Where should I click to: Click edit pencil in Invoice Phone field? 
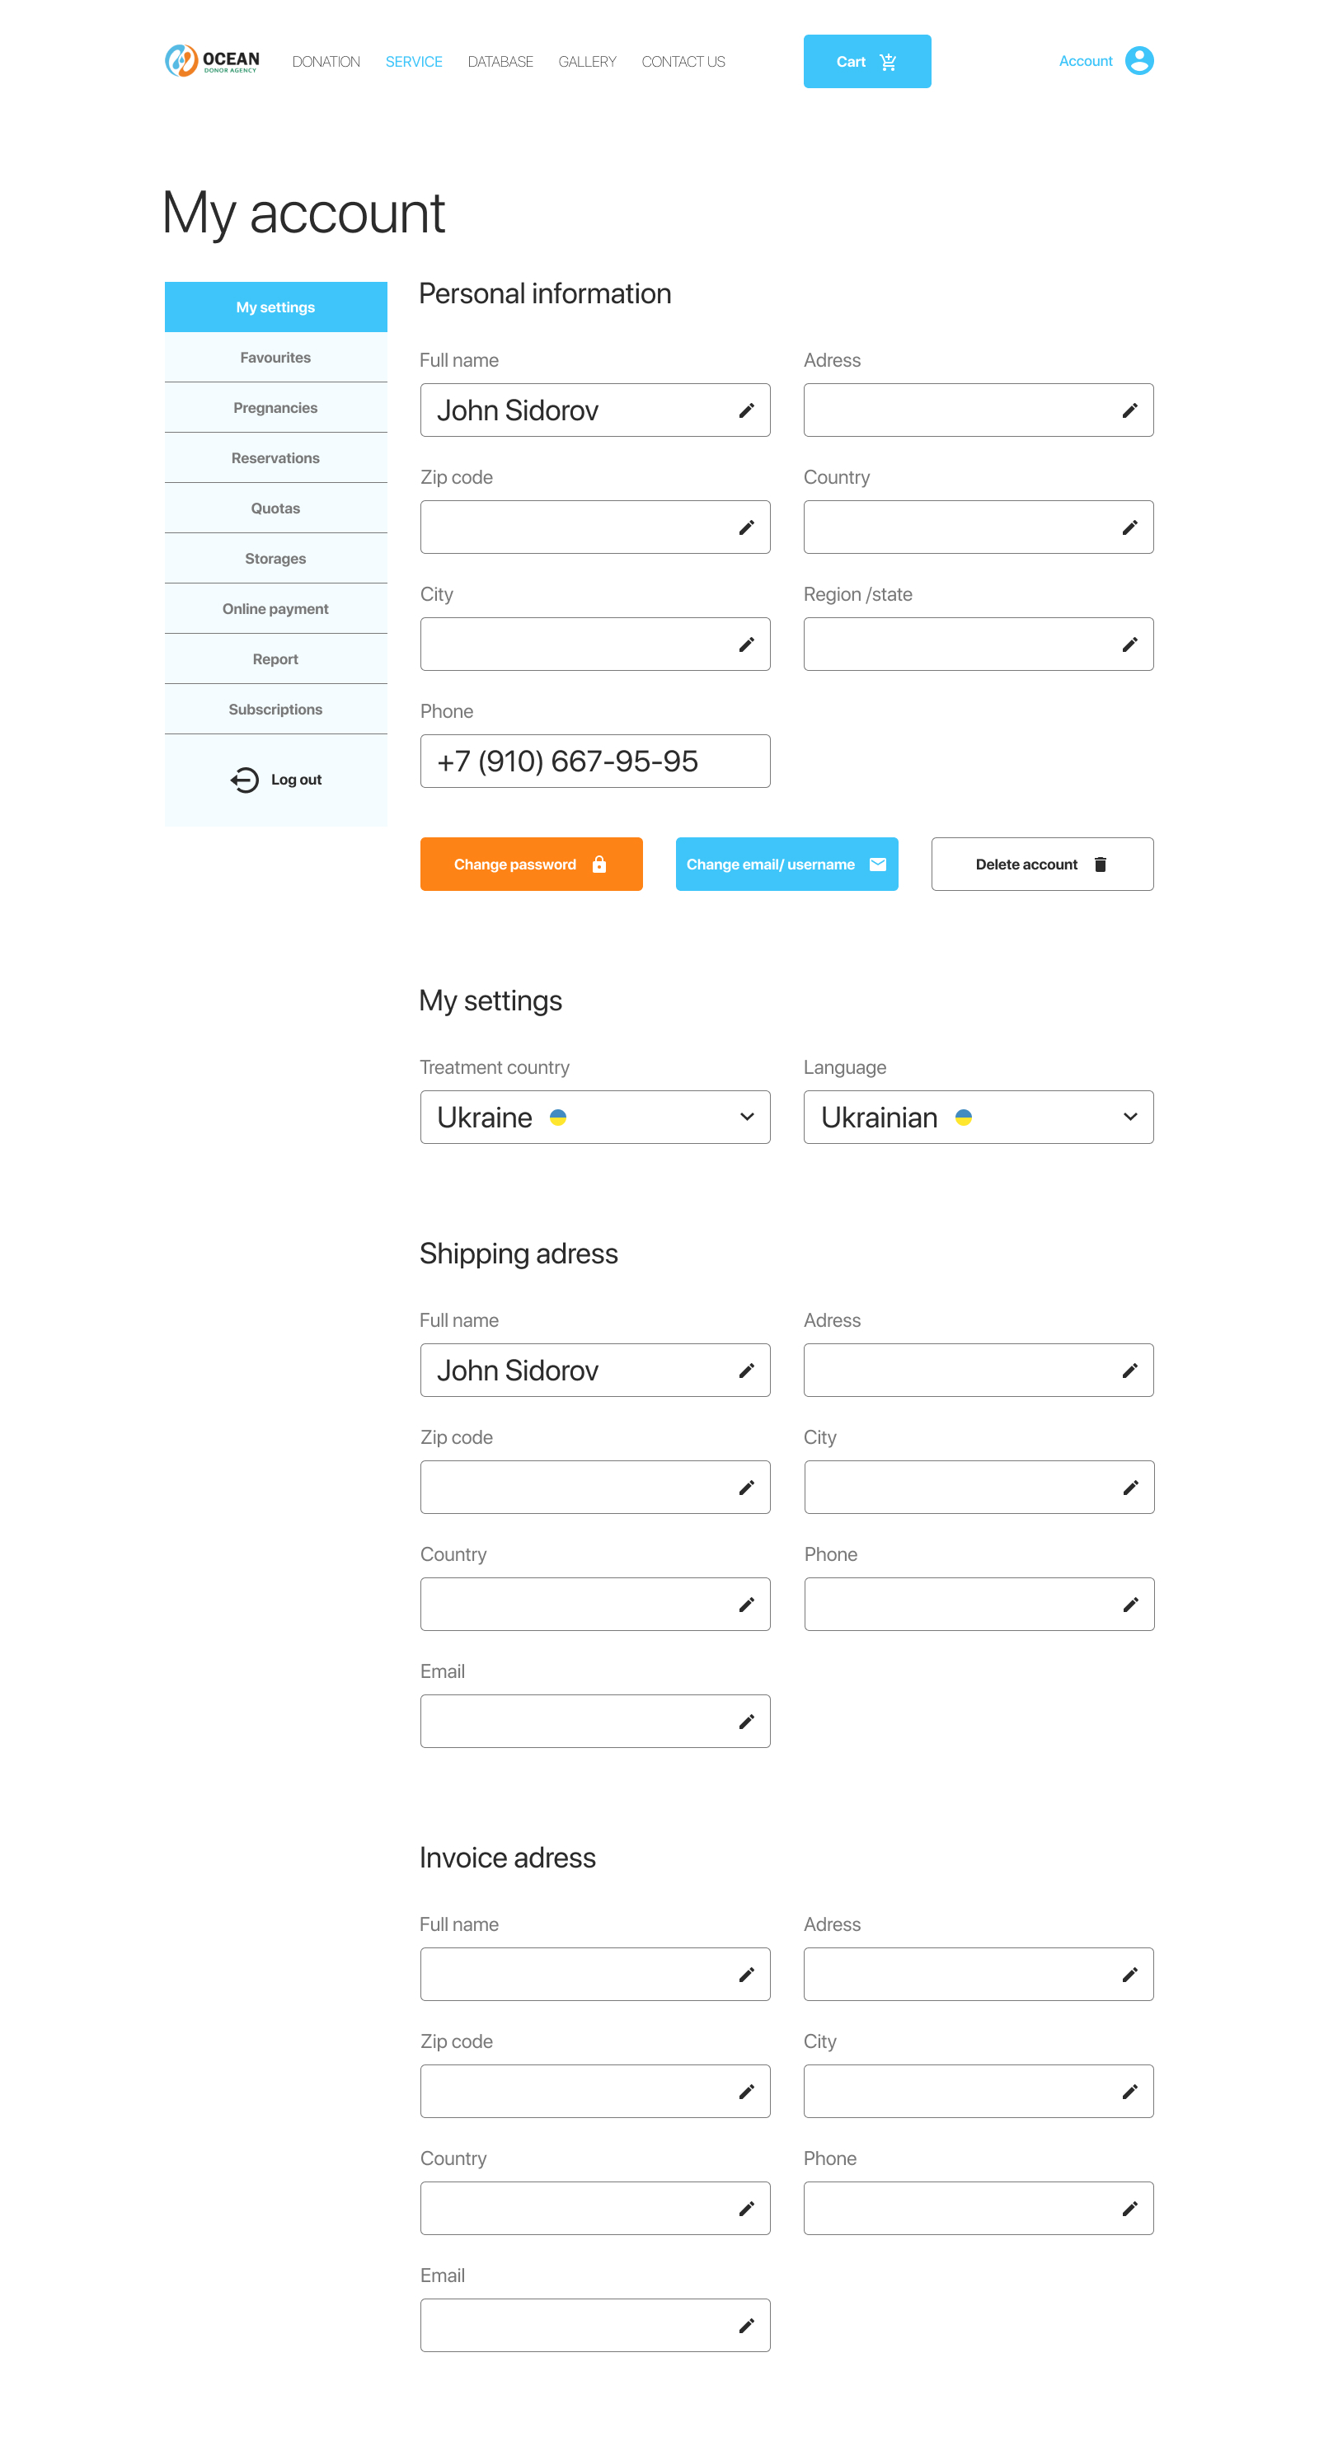tap(1129, 2210)
